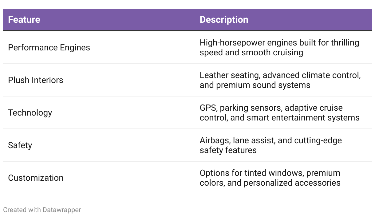This screenshot has height=217, width=375.
Task: Click the word Datawrapper in footer
Action: [62, 210]
